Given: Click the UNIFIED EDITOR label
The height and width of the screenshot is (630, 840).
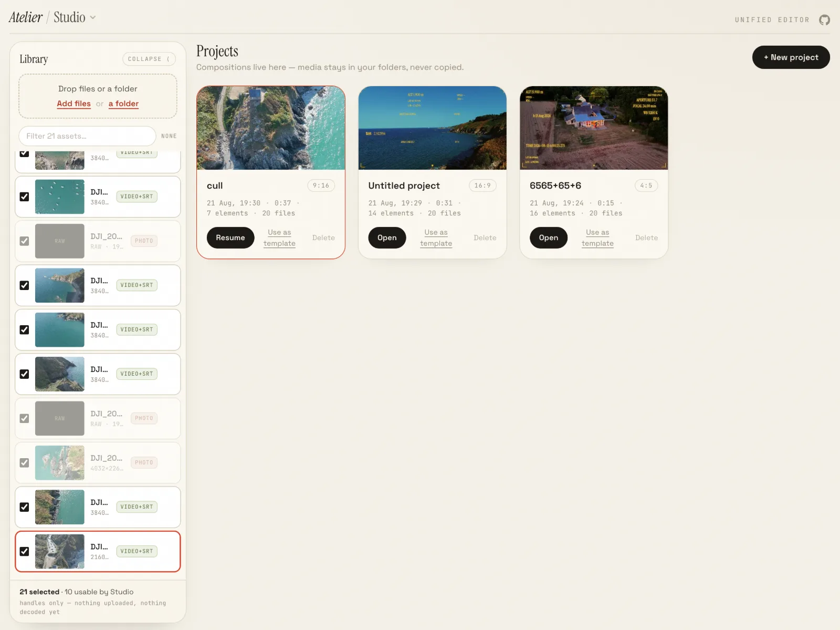Looking at the screenshot, I should pos(772,20).
